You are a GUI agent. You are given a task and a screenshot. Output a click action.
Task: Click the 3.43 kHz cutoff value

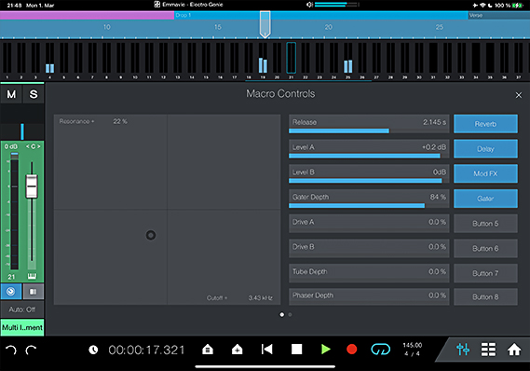pyautogui.click(x=260, y=298)
